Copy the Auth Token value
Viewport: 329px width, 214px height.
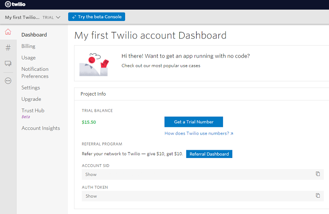[x=318, y=195]
